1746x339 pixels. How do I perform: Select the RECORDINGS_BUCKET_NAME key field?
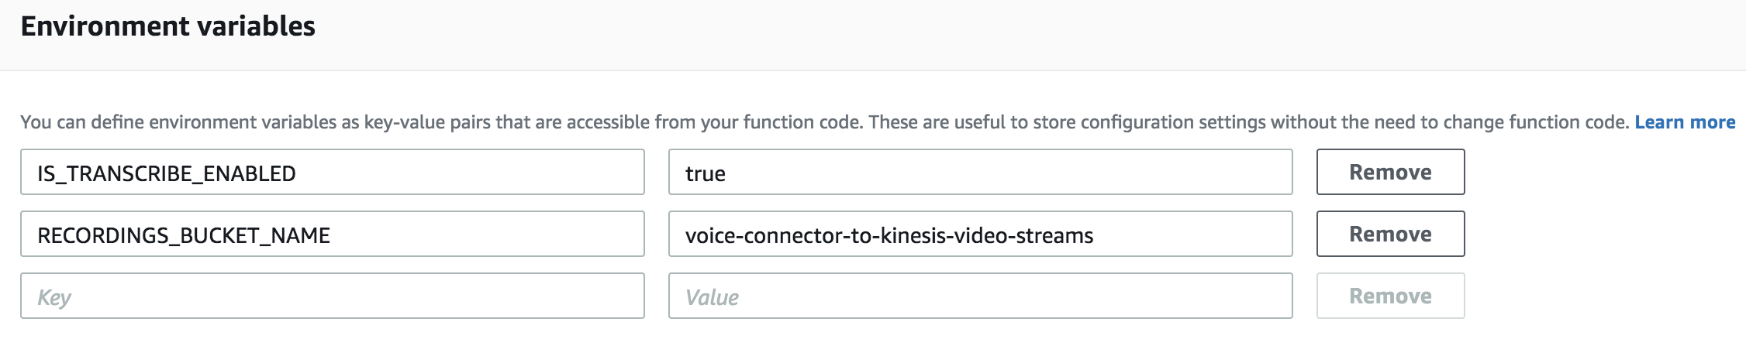click(332, 235)
